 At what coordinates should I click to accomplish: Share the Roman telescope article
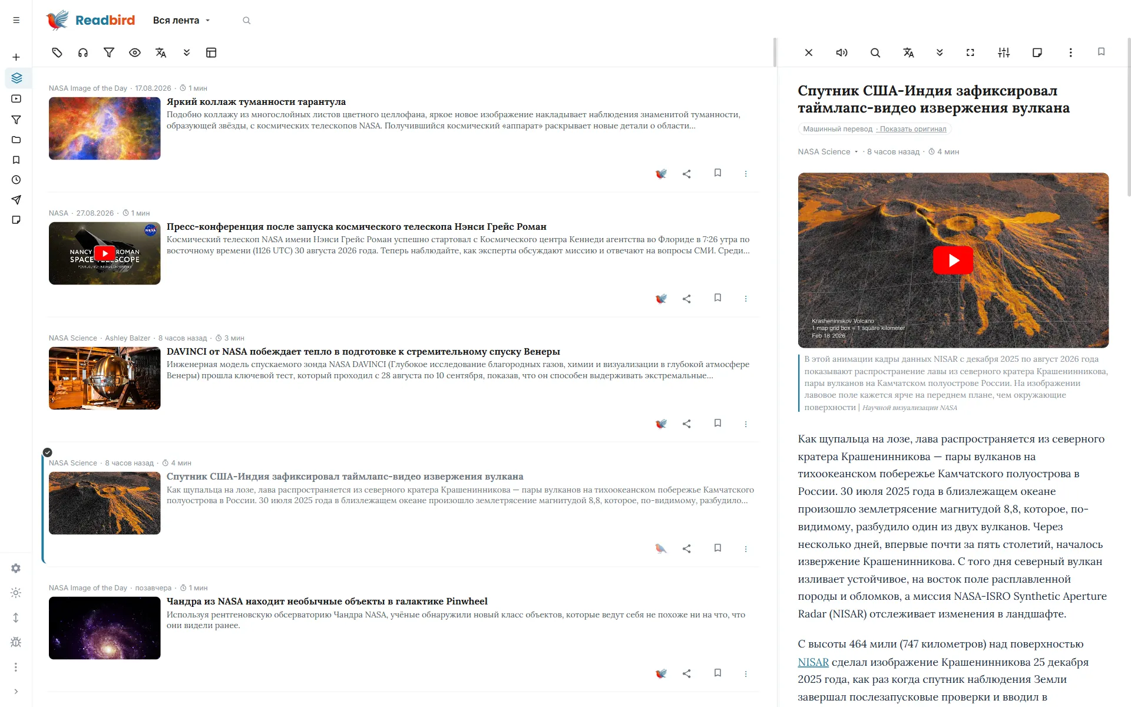(x=686, y=299)
